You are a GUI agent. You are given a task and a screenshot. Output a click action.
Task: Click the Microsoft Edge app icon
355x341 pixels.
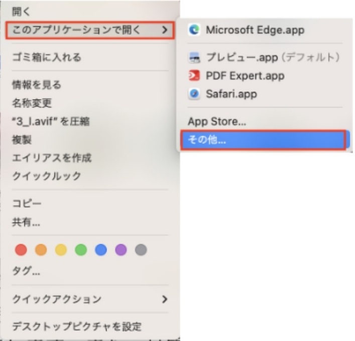tap(194, 30)
